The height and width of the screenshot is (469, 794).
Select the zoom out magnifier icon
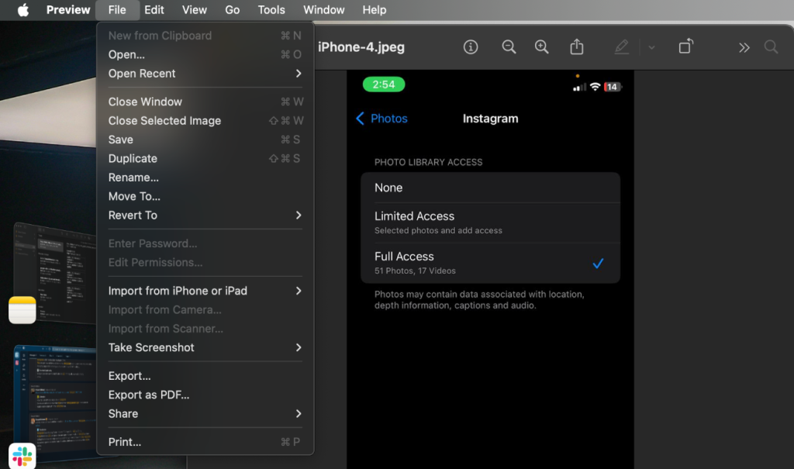pyautogui.click(x=509, y=47)
